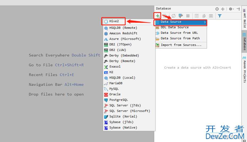Choose Azure (Microsoft) data source
The image size is (247, 142).
click(x=129, y=39)
